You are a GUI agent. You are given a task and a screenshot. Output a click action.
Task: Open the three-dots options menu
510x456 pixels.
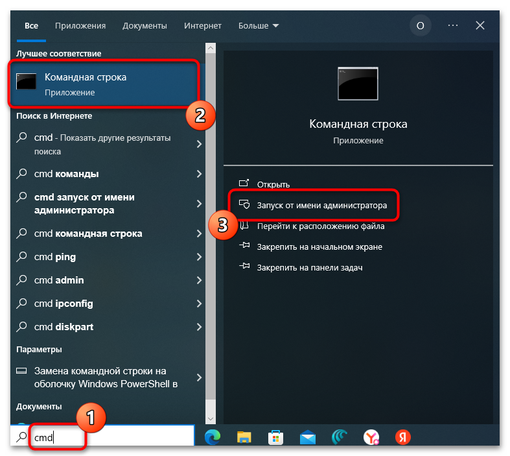click(453, 25)
